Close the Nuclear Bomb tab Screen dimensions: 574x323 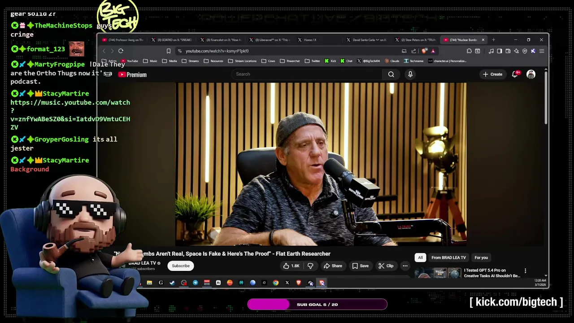[483, 40]
